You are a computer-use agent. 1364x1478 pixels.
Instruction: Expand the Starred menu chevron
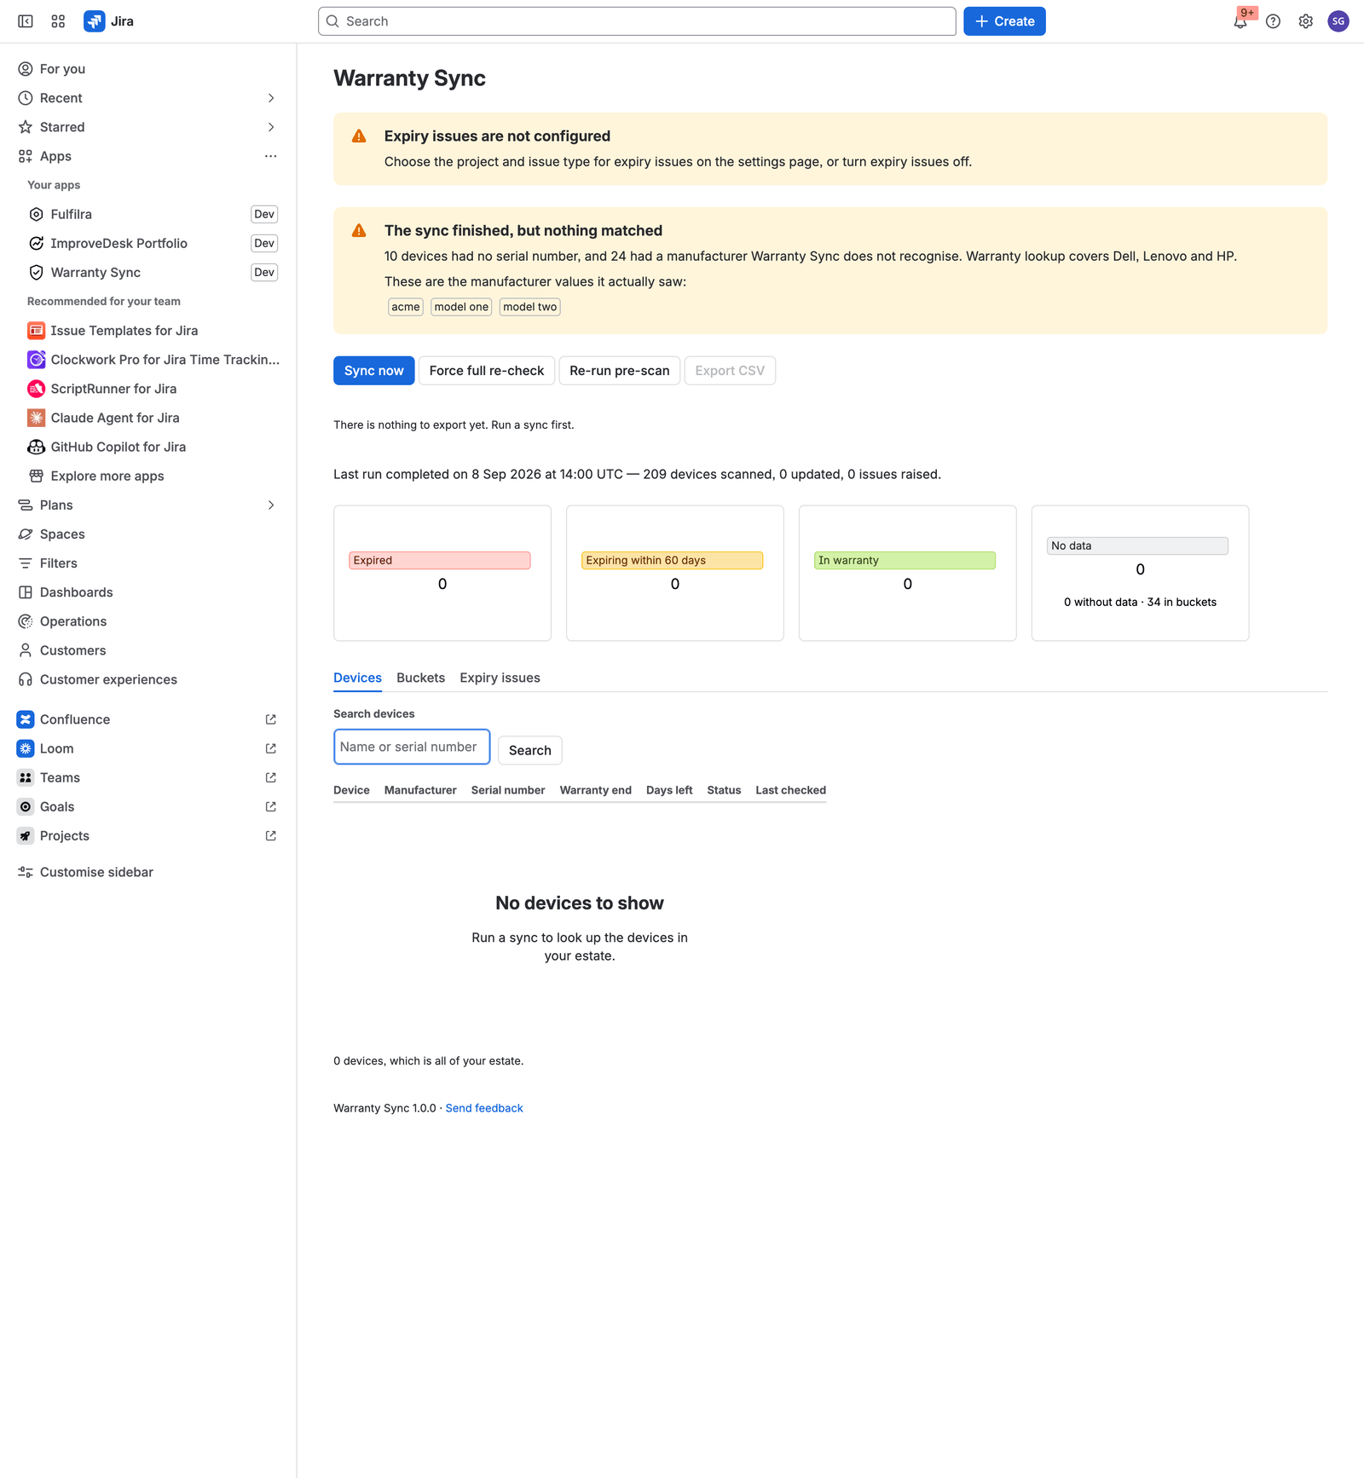pos(271,127)
